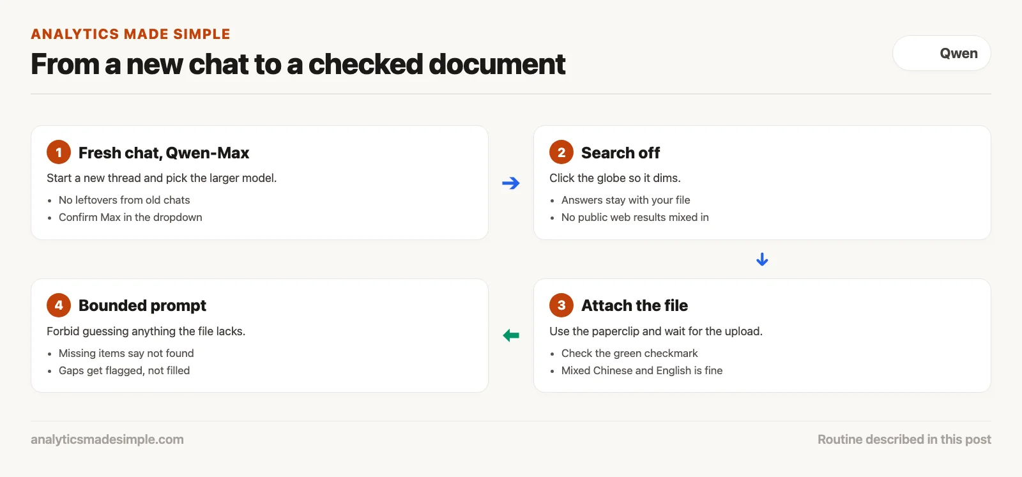The image size is (1022, 477).
Task: Click the bullet 'Confirm Max in the dropdown'
Action: [130, 217]
